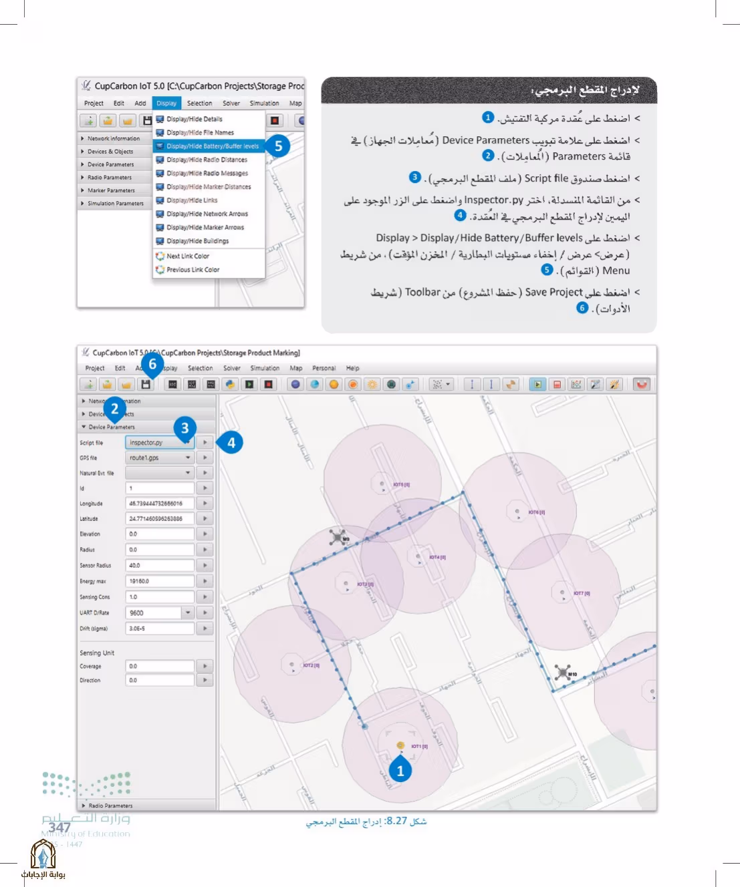Viewport: 740px width, 887px height.
Task: Toggle Display/Hide Battery/Buffer levels menu entry
Action: (x=209, y=146)
